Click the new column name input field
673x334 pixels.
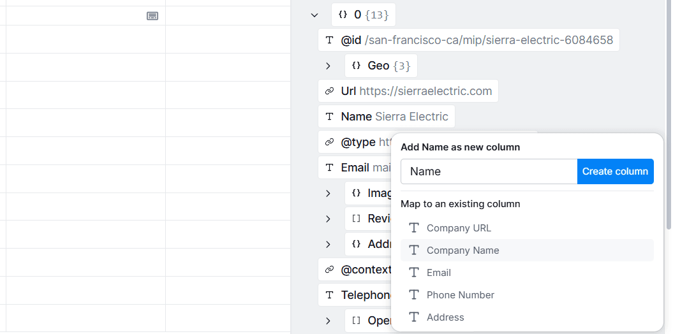[x=489, y=171]
